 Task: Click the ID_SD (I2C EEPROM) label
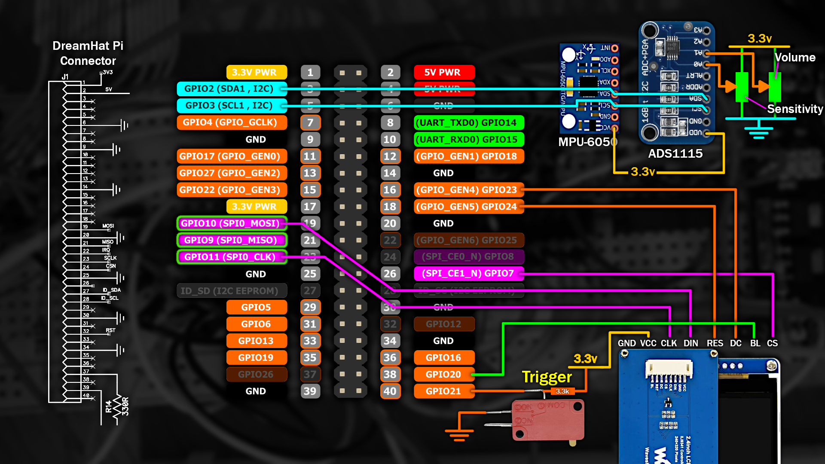pyautogui.click(x=232, y=291)
